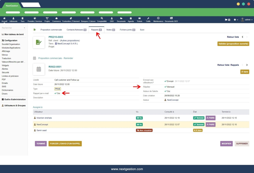
Task: Click the flag language icon in the top bar
Action: (x=226, y=19)
